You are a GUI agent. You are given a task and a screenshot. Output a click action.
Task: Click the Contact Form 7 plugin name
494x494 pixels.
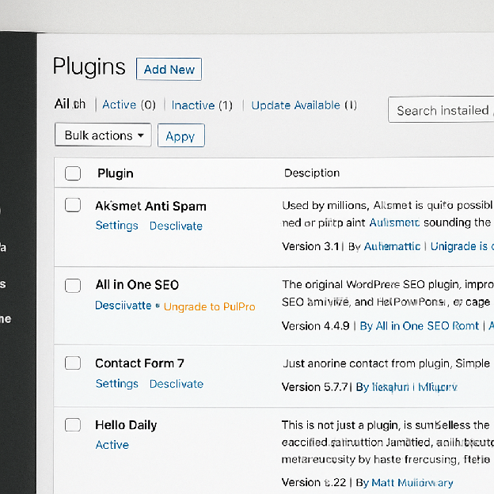pyautogui.click(x=139, y=363)
